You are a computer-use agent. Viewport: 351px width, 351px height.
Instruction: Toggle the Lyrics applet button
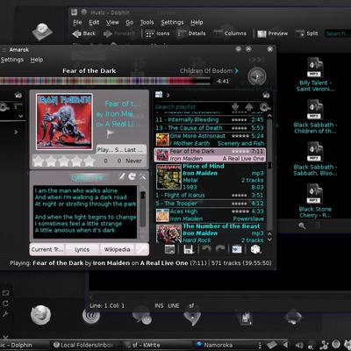tap(82, 249)
